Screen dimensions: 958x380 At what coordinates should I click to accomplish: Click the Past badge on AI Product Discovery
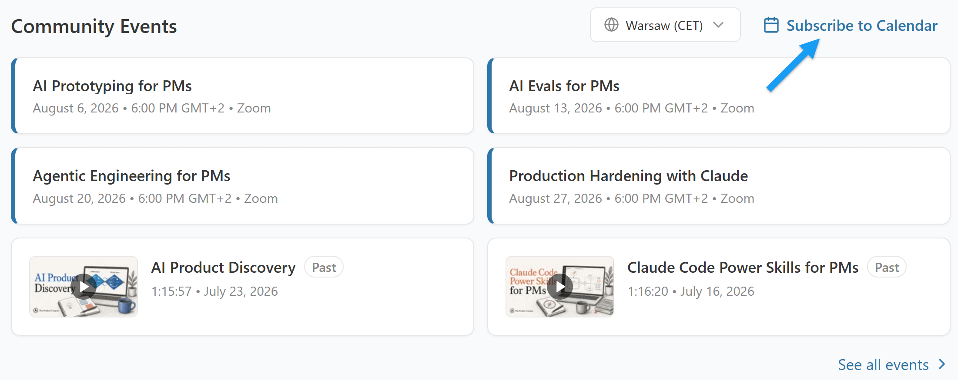pyautogui.click(x=324, y=267)
